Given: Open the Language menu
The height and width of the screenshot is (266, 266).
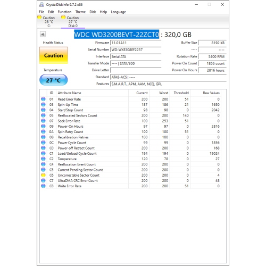Looking at the screenshot, I should click(x=119, y=12).
